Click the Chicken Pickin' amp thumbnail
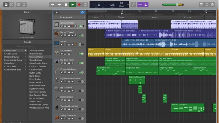This screenshot has height=123, width=219. click(27, 27)
